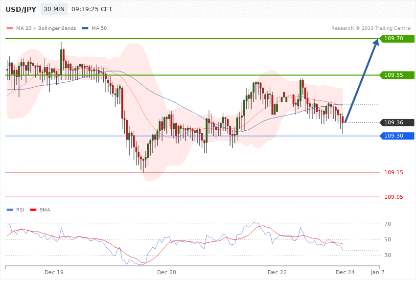Image resolution: width=416 pixels, height=282 pixels.
Task: Click the 109.05 red support label
Action: click(x=393, y=197)
